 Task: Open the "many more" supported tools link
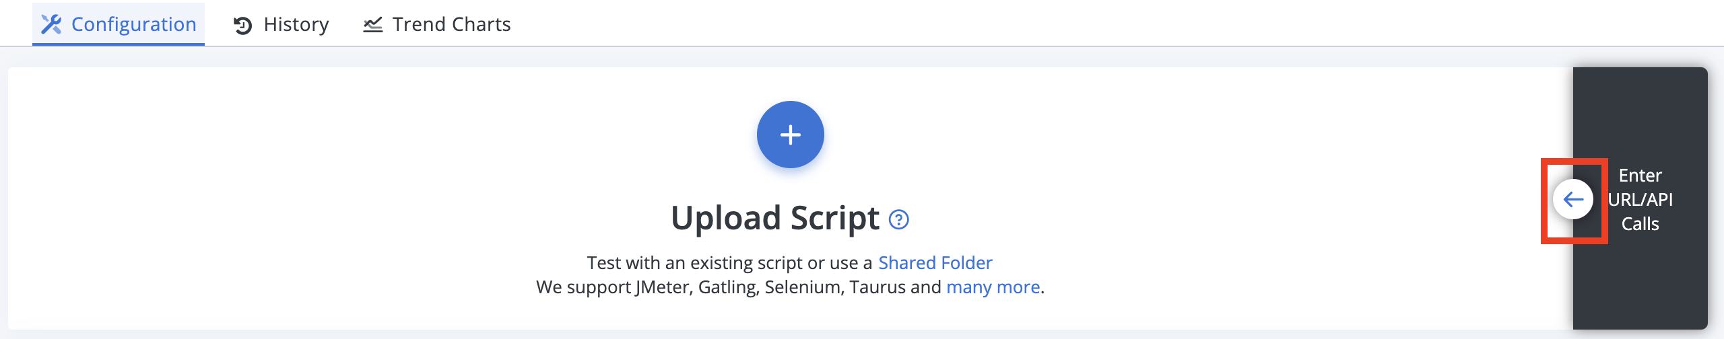click(x=993, y=287)
